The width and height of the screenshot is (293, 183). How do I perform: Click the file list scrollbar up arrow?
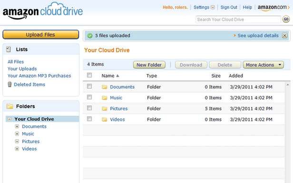287,85
